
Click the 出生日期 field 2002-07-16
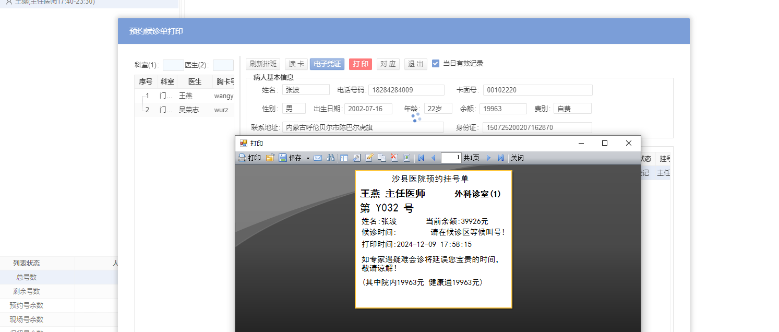click(x=368, y=109)
